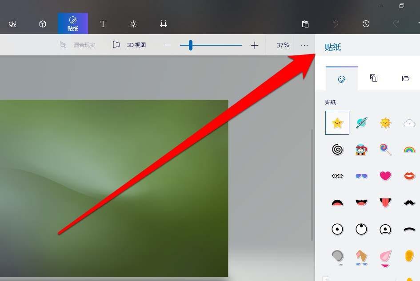Click the Undo arrow icon
The image size is (420, 281).
tap(335, 24)
